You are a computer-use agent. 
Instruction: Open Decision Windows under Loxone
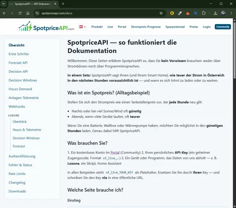(26, 138)
